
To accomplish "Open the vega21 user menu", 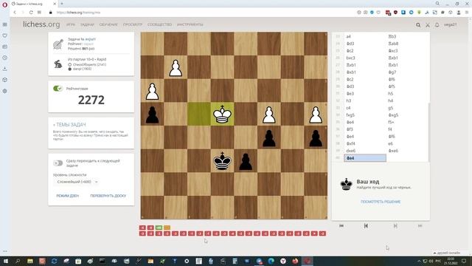I will click(x=451, y=24).
